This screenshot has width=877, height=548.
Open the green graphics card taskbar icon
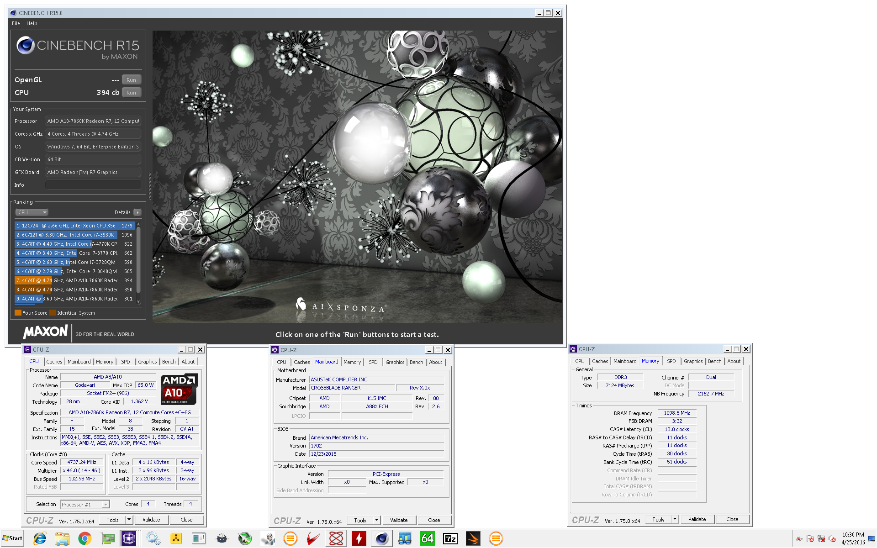pos(108,539)
